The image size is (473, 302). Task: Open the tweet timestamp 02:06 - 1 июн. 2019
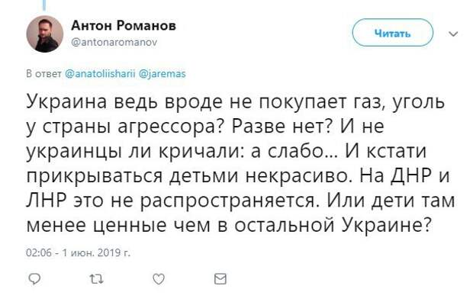click(x=78, y=252)
